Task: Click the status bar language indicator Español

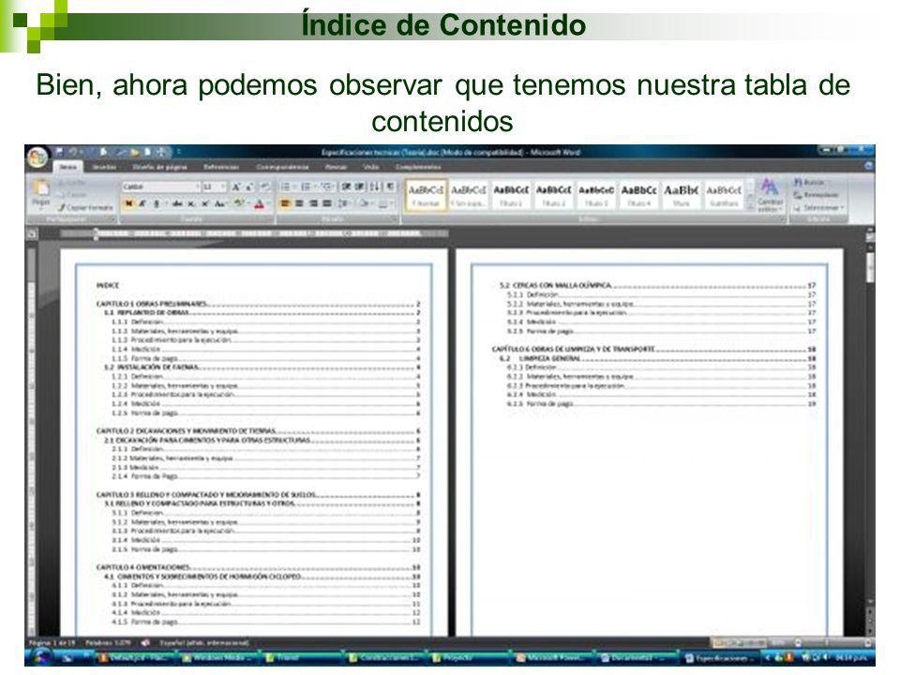Action: 203,643
